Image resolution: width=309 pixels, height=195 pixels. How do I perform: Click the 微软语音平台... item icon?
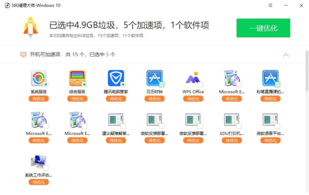pyautogui.click(x=270, y=120)
